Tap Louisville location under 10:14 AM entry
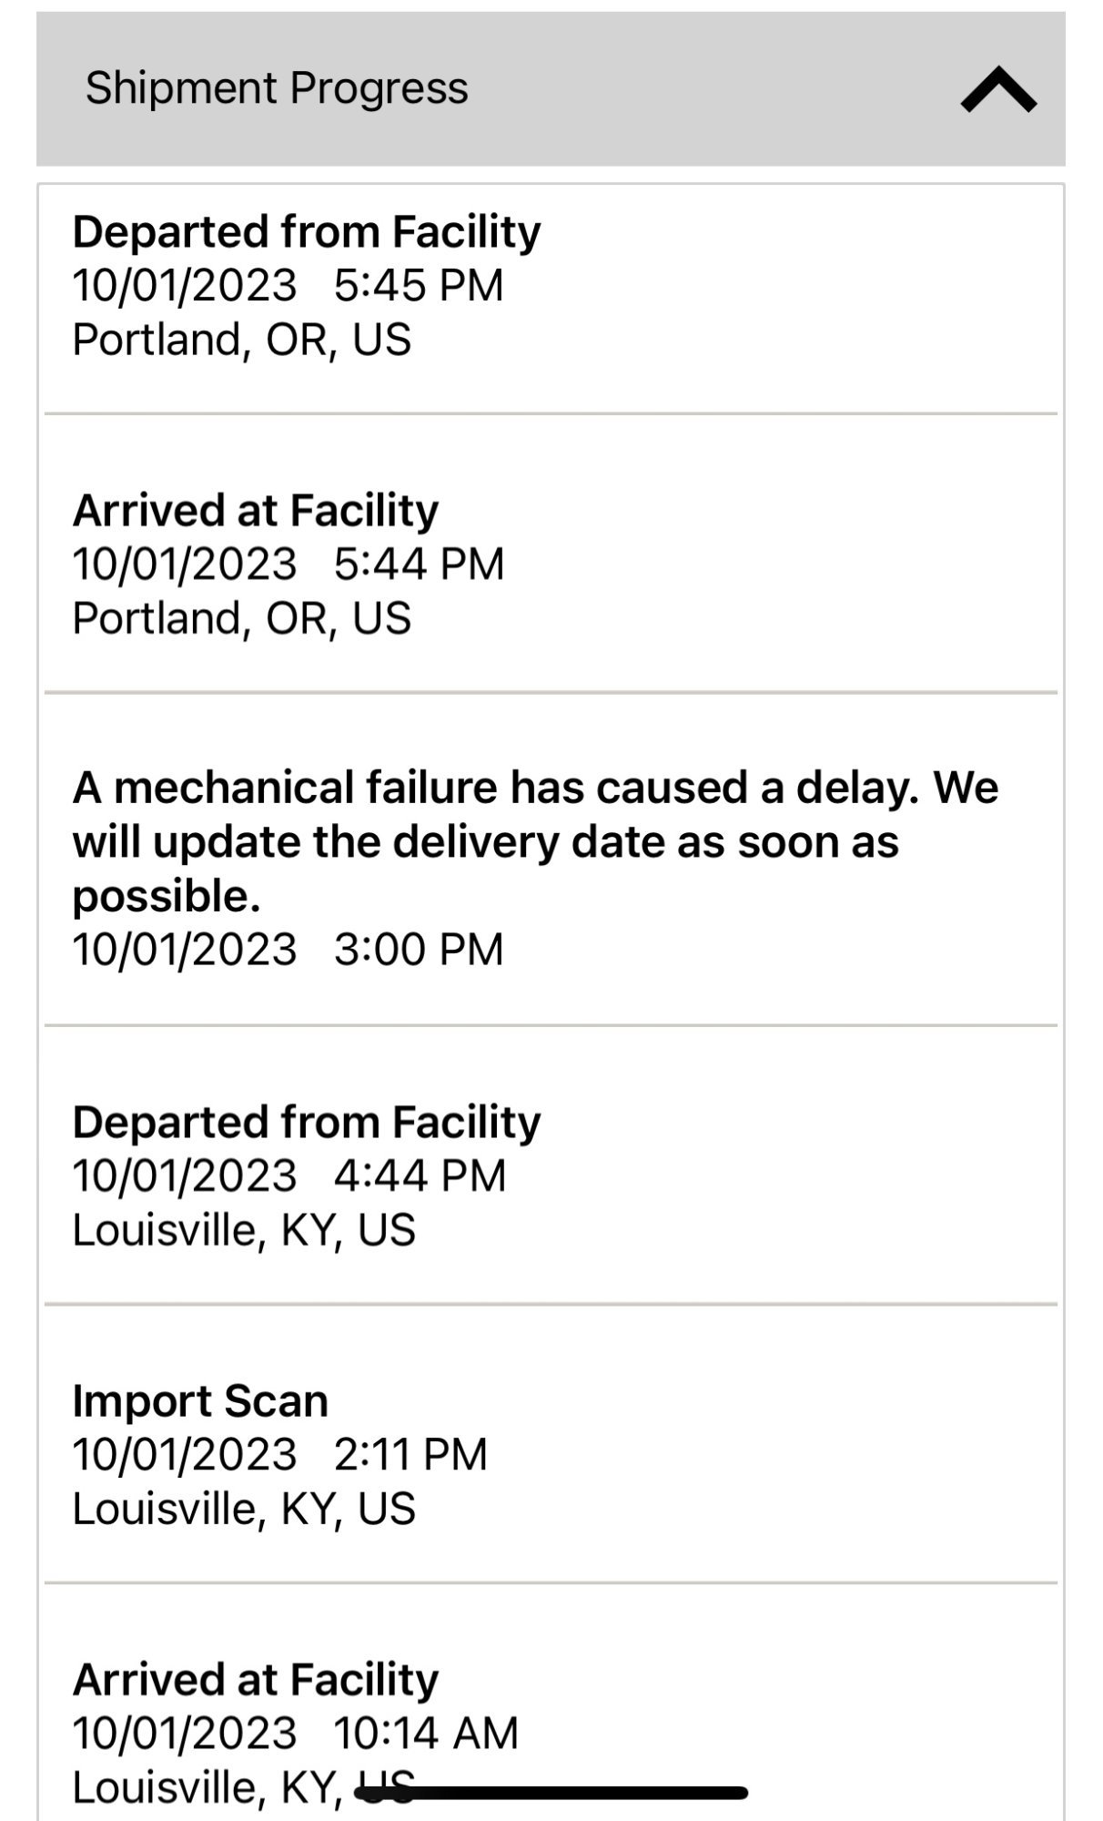 coord(209,1786)
